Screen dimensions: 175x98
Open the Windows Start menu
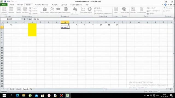[4, 96]
